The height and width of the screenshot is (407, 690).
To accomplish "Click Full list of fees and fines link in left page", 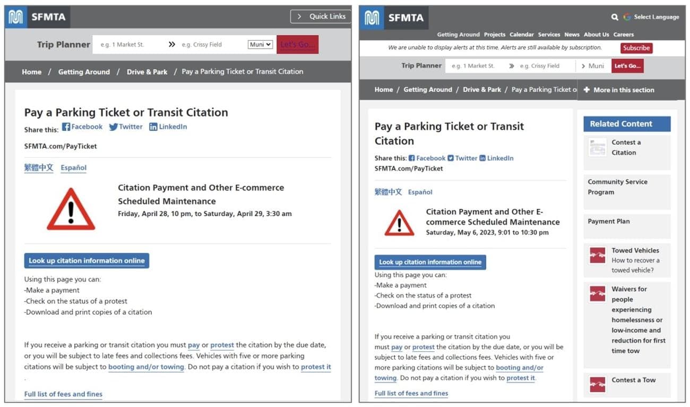I will tap(63, 394).
